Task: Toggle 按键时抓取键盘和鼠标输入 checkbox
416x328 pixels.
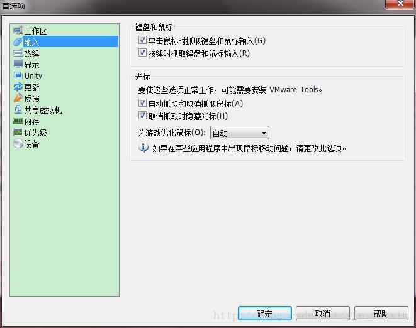Action: [x=142, y=52]
